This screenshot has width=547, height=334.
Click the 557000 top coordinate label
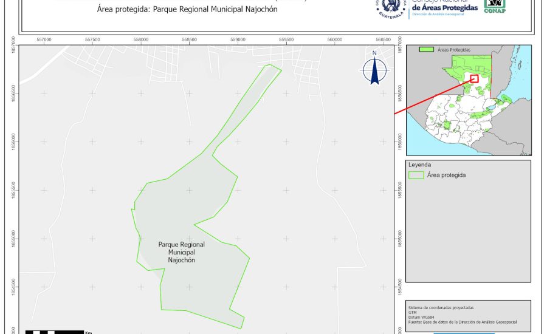(x=44, y=39)
